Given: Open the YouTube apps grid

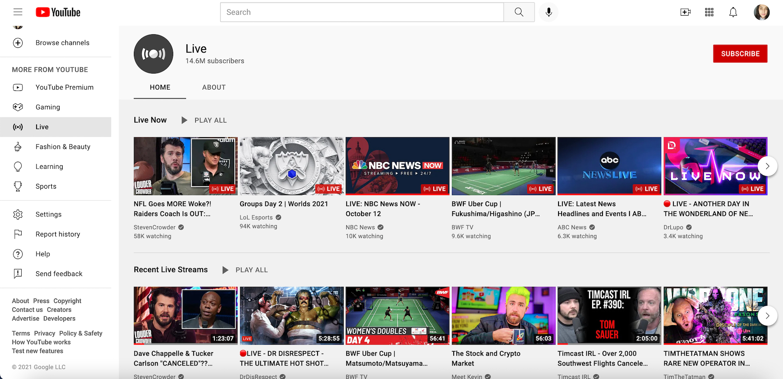Looking at the screenshot, I should click(709, 12).
